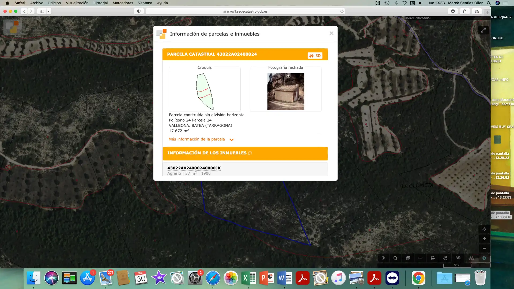Open Finder from the Dock
Screen dimensions: 514x289
(33, 278)
